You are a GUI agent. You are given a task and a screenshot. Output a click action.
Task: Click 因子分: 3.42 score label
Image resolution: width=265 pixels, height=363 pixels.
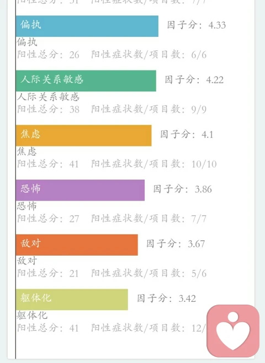166,298
